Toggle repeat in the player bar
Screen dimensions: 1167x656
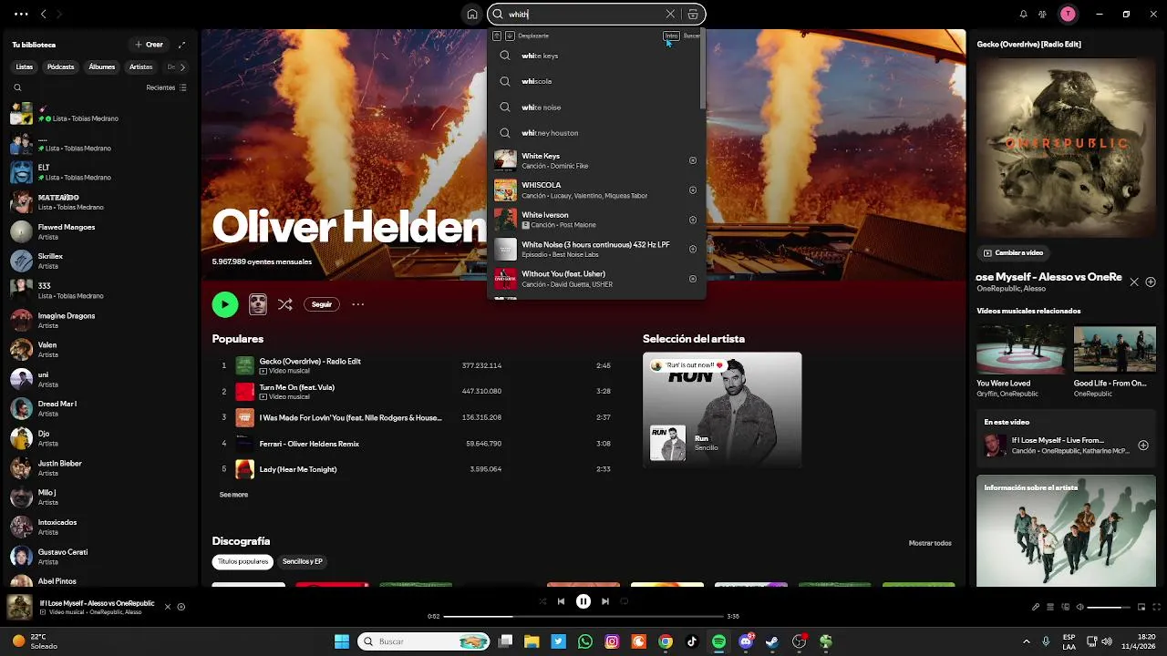(625, 601)
